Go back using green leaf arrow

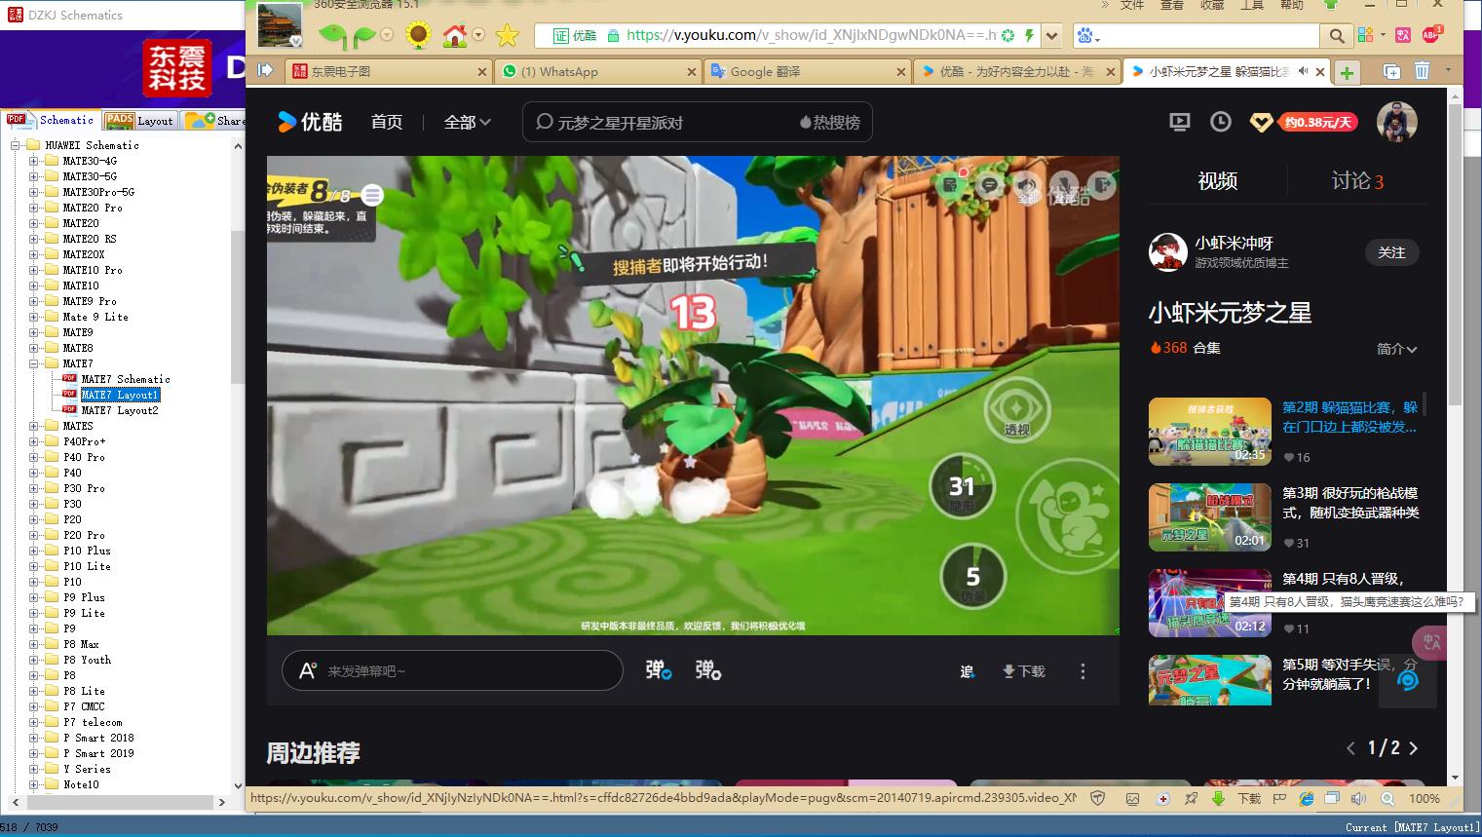pyautogui.click(x=332, y=36)
